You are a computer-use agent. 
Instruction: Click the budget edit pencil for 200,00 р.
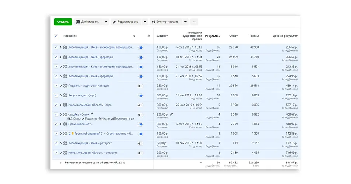[x=171, y=114]
